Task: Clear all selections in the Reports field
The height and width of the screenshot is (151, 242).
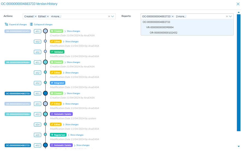Action: click(x=227, y=16)
